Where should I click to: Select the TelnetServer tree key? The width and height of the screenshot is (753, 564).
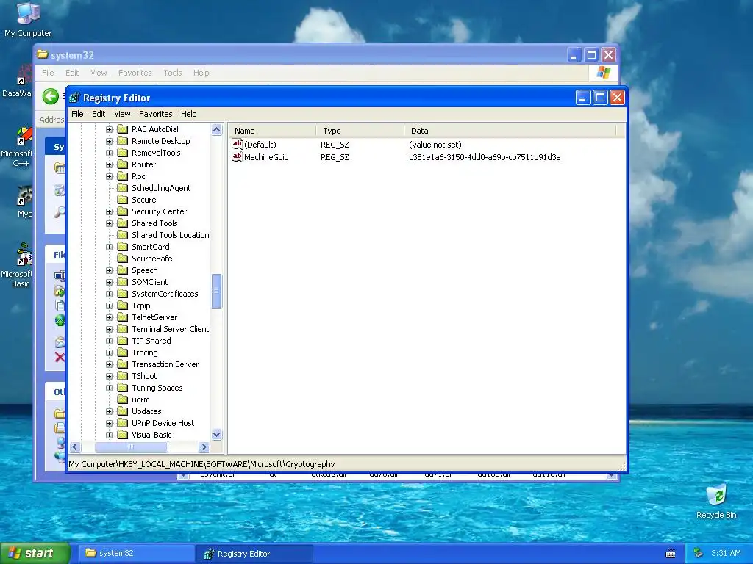coord(154,317)
